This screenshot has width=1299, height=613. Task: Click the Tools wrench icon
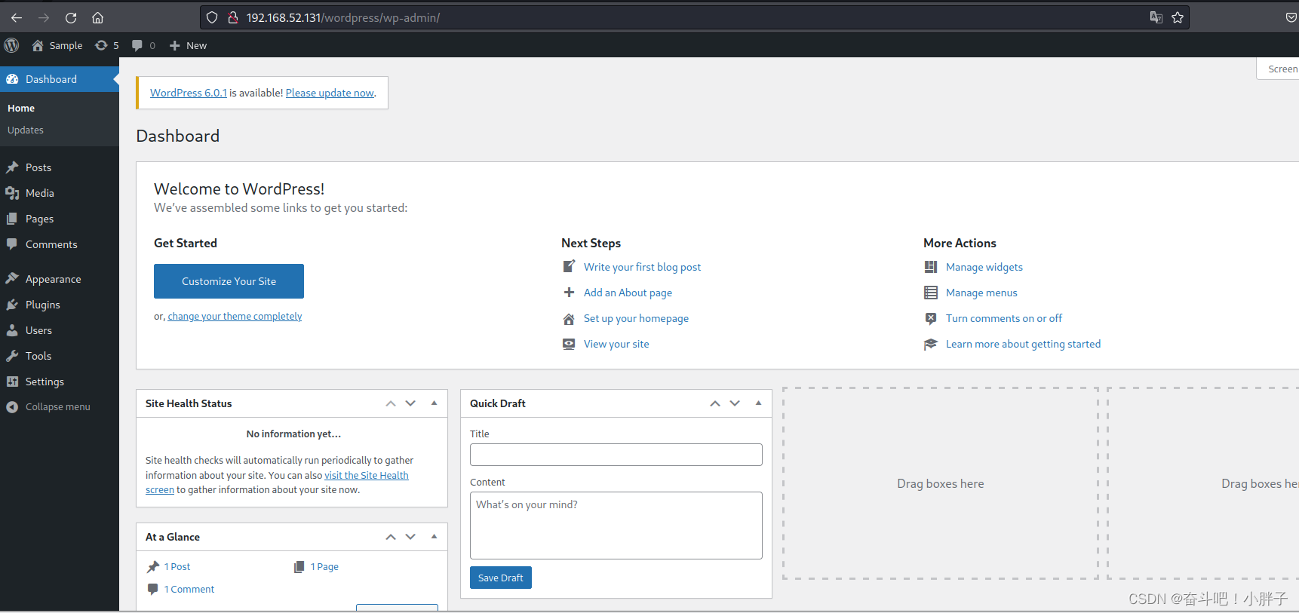12,356
